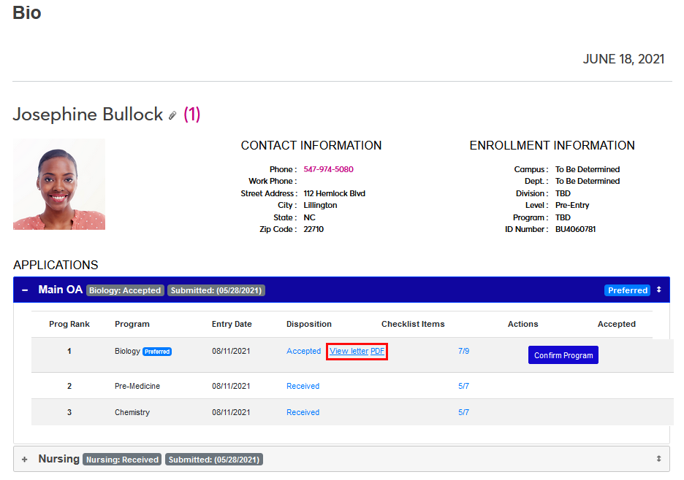Expand the Nursing application section

coord(25,460)
